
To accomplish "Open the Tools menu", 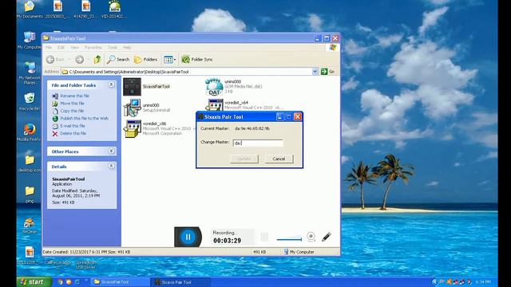I will click(x=113, y=48).
